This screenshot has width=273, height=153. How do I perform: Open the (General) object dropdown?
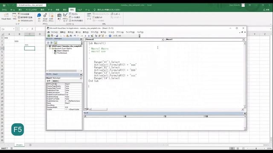click(163, 40)
